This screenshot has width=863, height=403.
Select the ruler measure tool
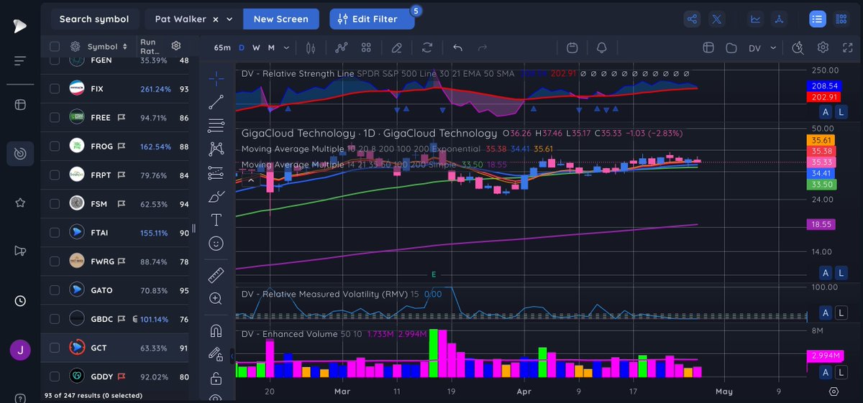[216, 274]
